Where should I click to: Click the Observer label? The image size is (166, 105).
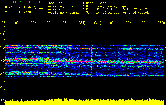click(55, 3)
